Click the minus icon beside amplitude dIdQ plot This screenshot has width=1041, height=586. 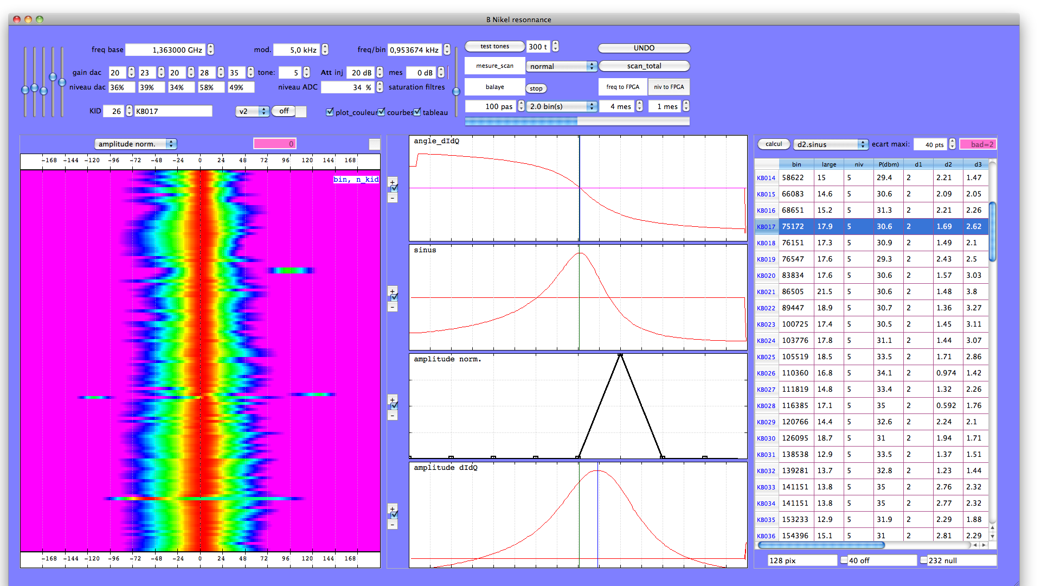[x=393, y=525]
